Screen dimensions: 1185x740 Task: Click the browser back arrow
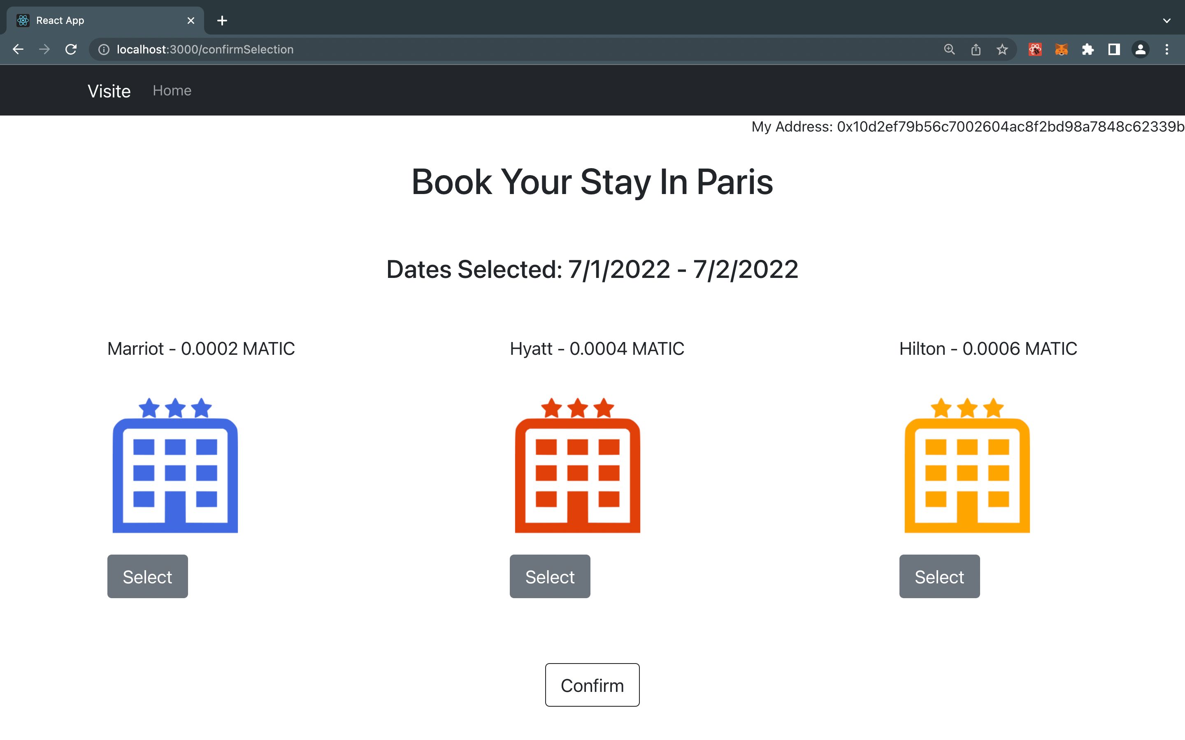[x=18, y=49]
